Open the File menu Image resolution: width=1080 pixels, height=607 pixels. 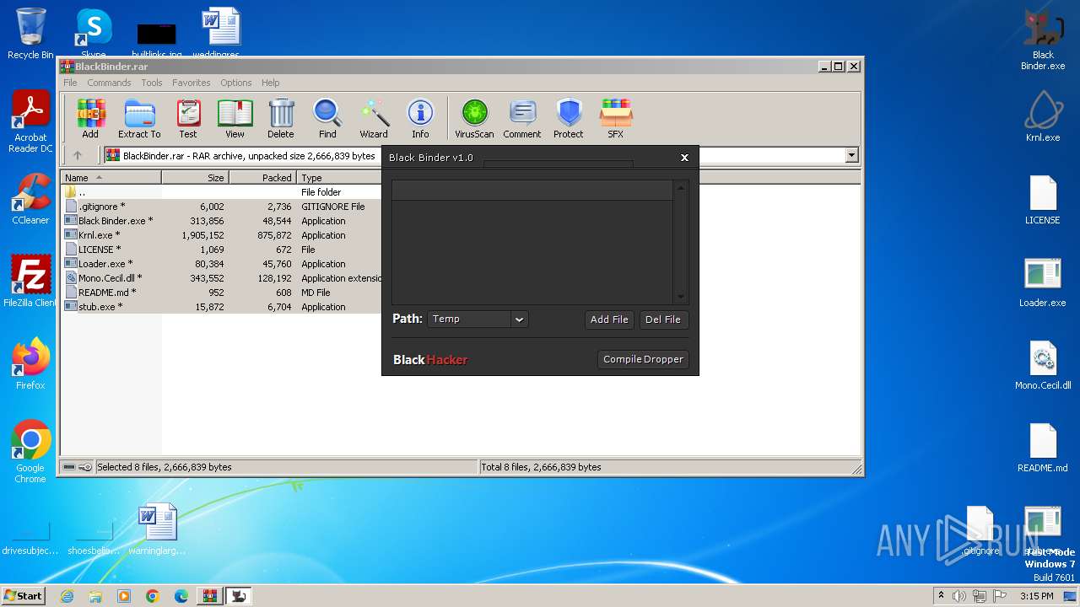pos(70,83)
